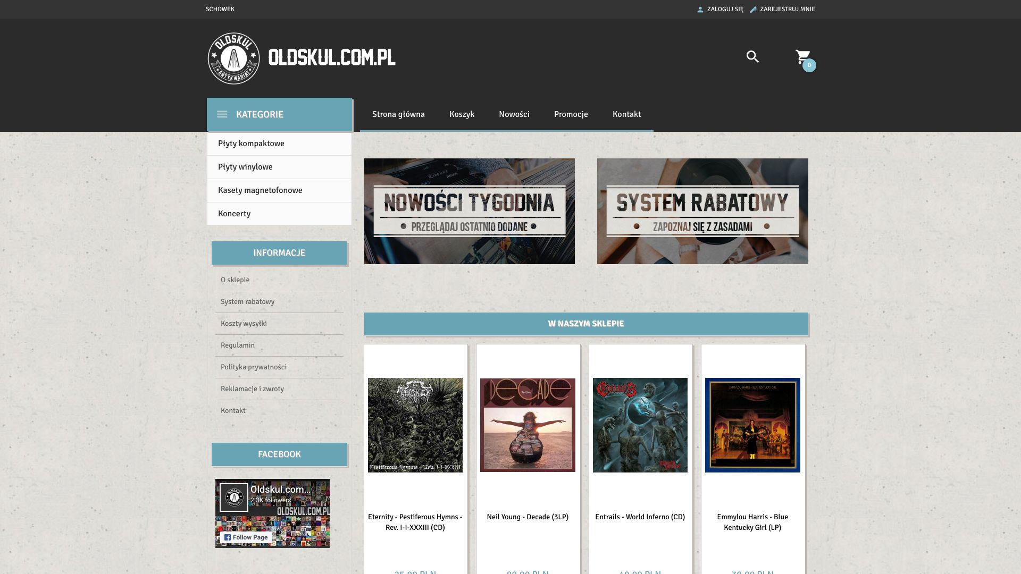The width and height of the screenshot is (1021, 574).
Task: Open Reklamacje i zwroty link
Action: (x=252, y=389)
